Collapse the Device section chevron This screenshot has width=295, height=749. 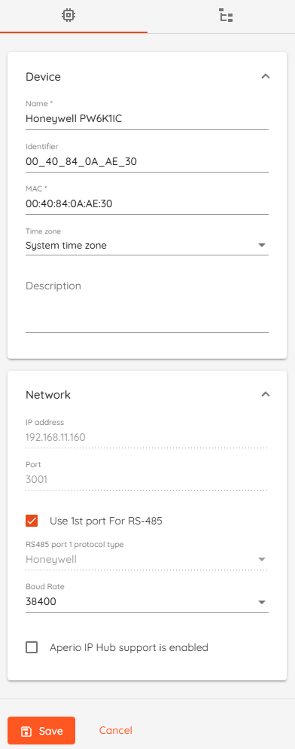tap(266, 76)
